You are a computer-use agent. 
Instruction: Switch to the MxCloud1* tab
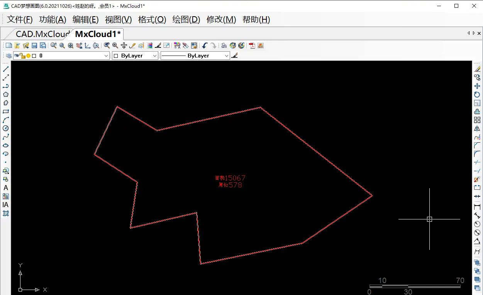(98, 34)
